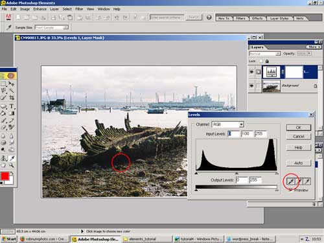This screenshot has width=324, height=243.
Task: Open the Sample Size dropdown in options bar
Action: [51, 27]
